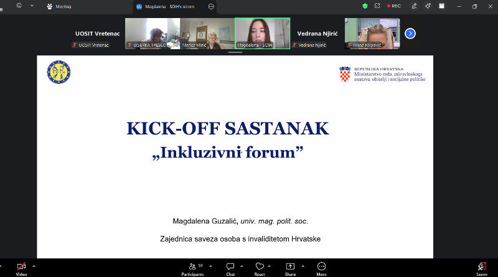Open the annotate pen icon
The width and height of the screenshot is (498, 277).
click(414, 6)
